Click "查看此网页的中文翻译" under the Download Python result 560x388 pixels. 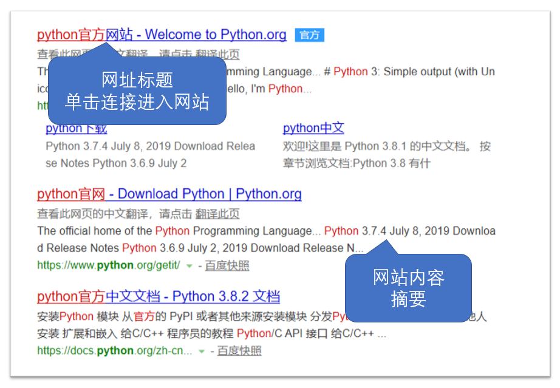click(x=92, y=214)
